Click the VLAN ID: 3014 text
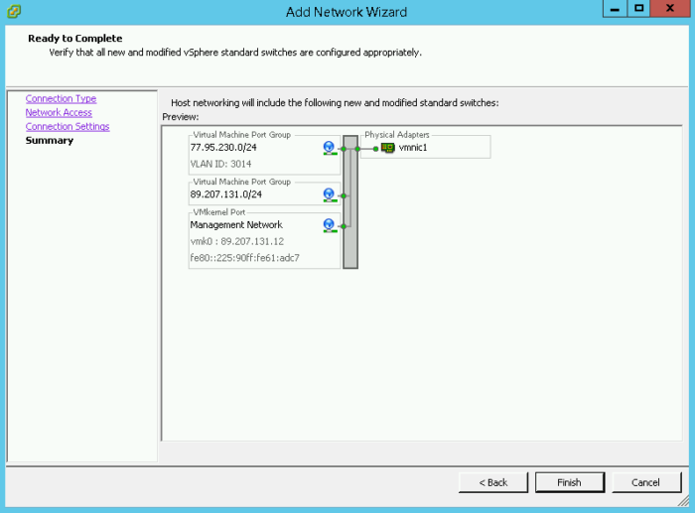This screenshot has height=513, width=695. click(x=220, y=164)
